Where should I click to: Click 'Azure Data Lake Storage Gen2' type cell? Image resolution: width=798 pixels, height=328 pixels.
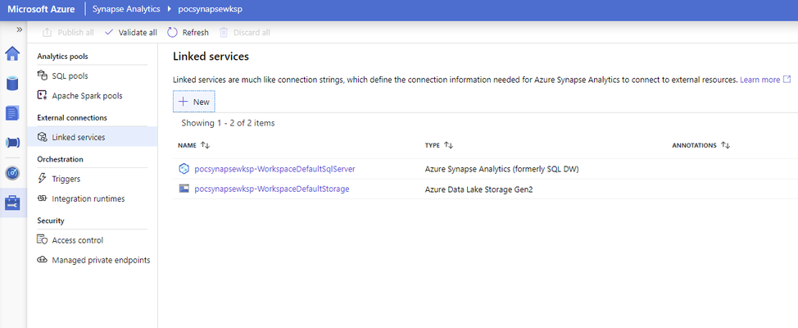tap(478, 189)
